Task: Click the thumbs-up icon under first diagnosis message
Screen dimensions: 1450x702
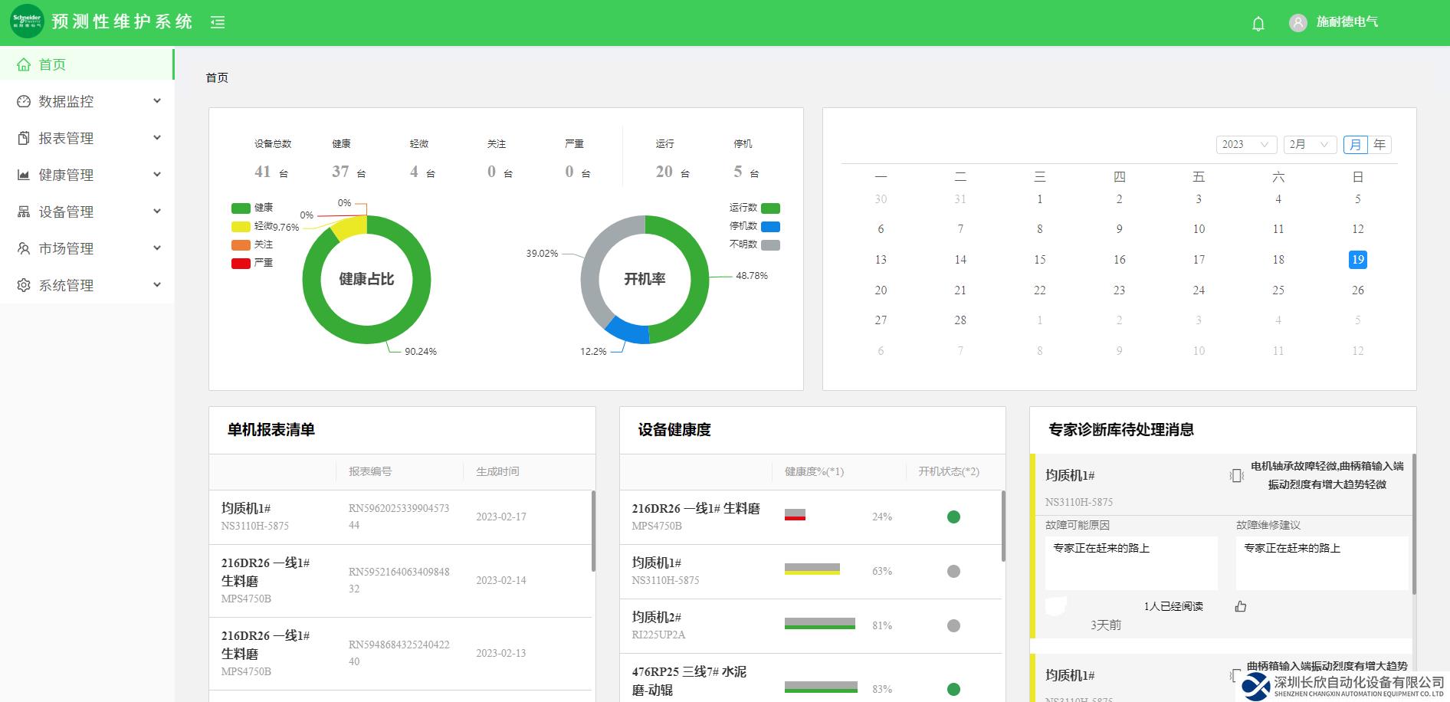Action: pos(1240,606)
